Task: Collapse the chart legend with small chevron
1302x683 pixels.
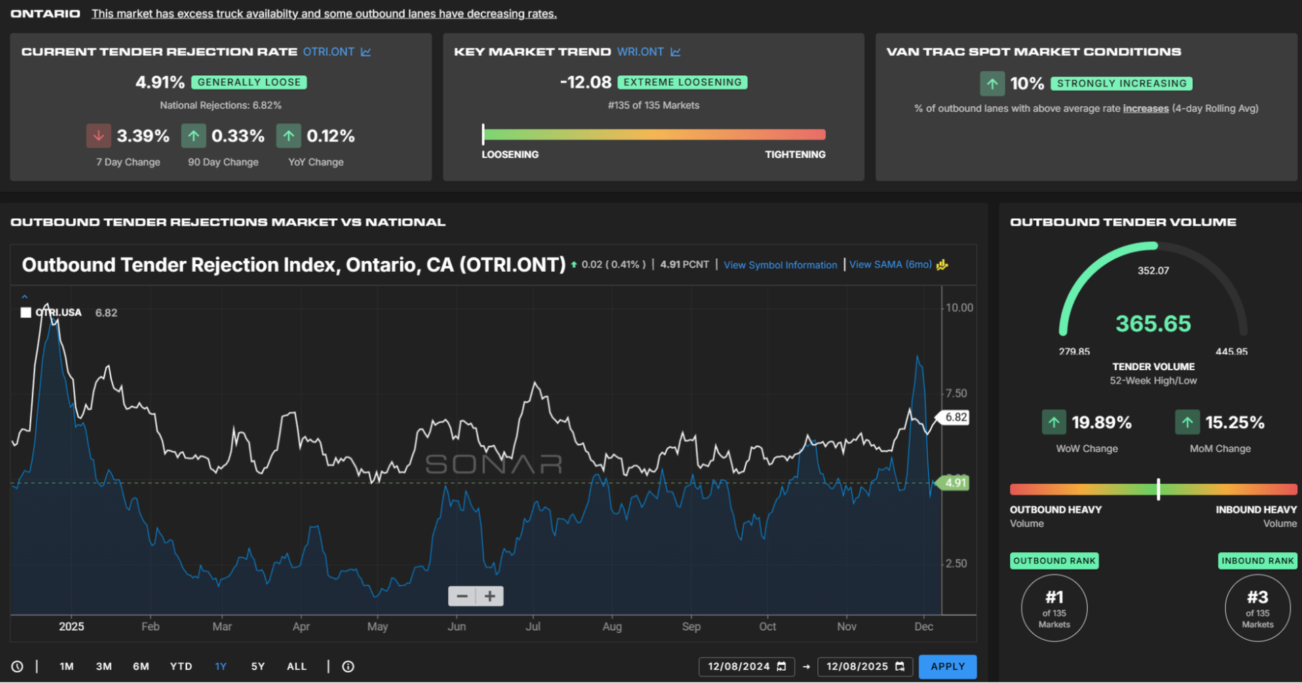Action: tap(24, 297)
